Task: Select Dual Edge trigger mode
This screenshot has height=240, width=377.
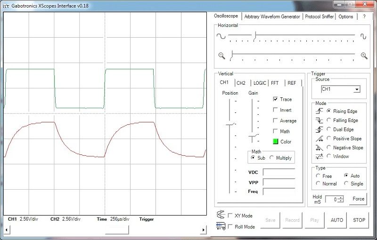Action: 328,129
